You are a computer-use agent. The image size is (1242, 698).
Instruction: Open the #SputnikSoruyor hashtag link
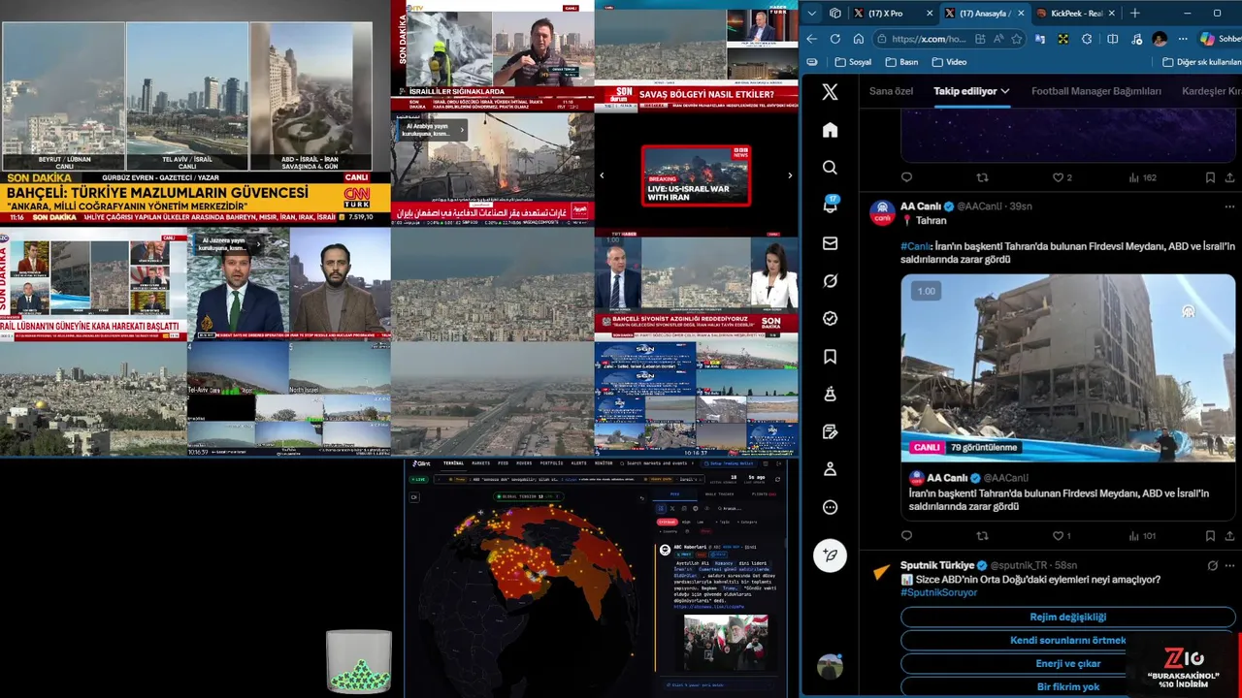938,592
